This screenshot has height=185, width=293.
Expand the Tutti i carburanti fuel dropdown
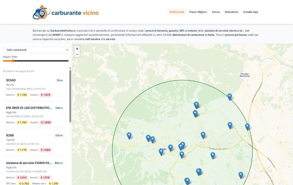[36, 50]
